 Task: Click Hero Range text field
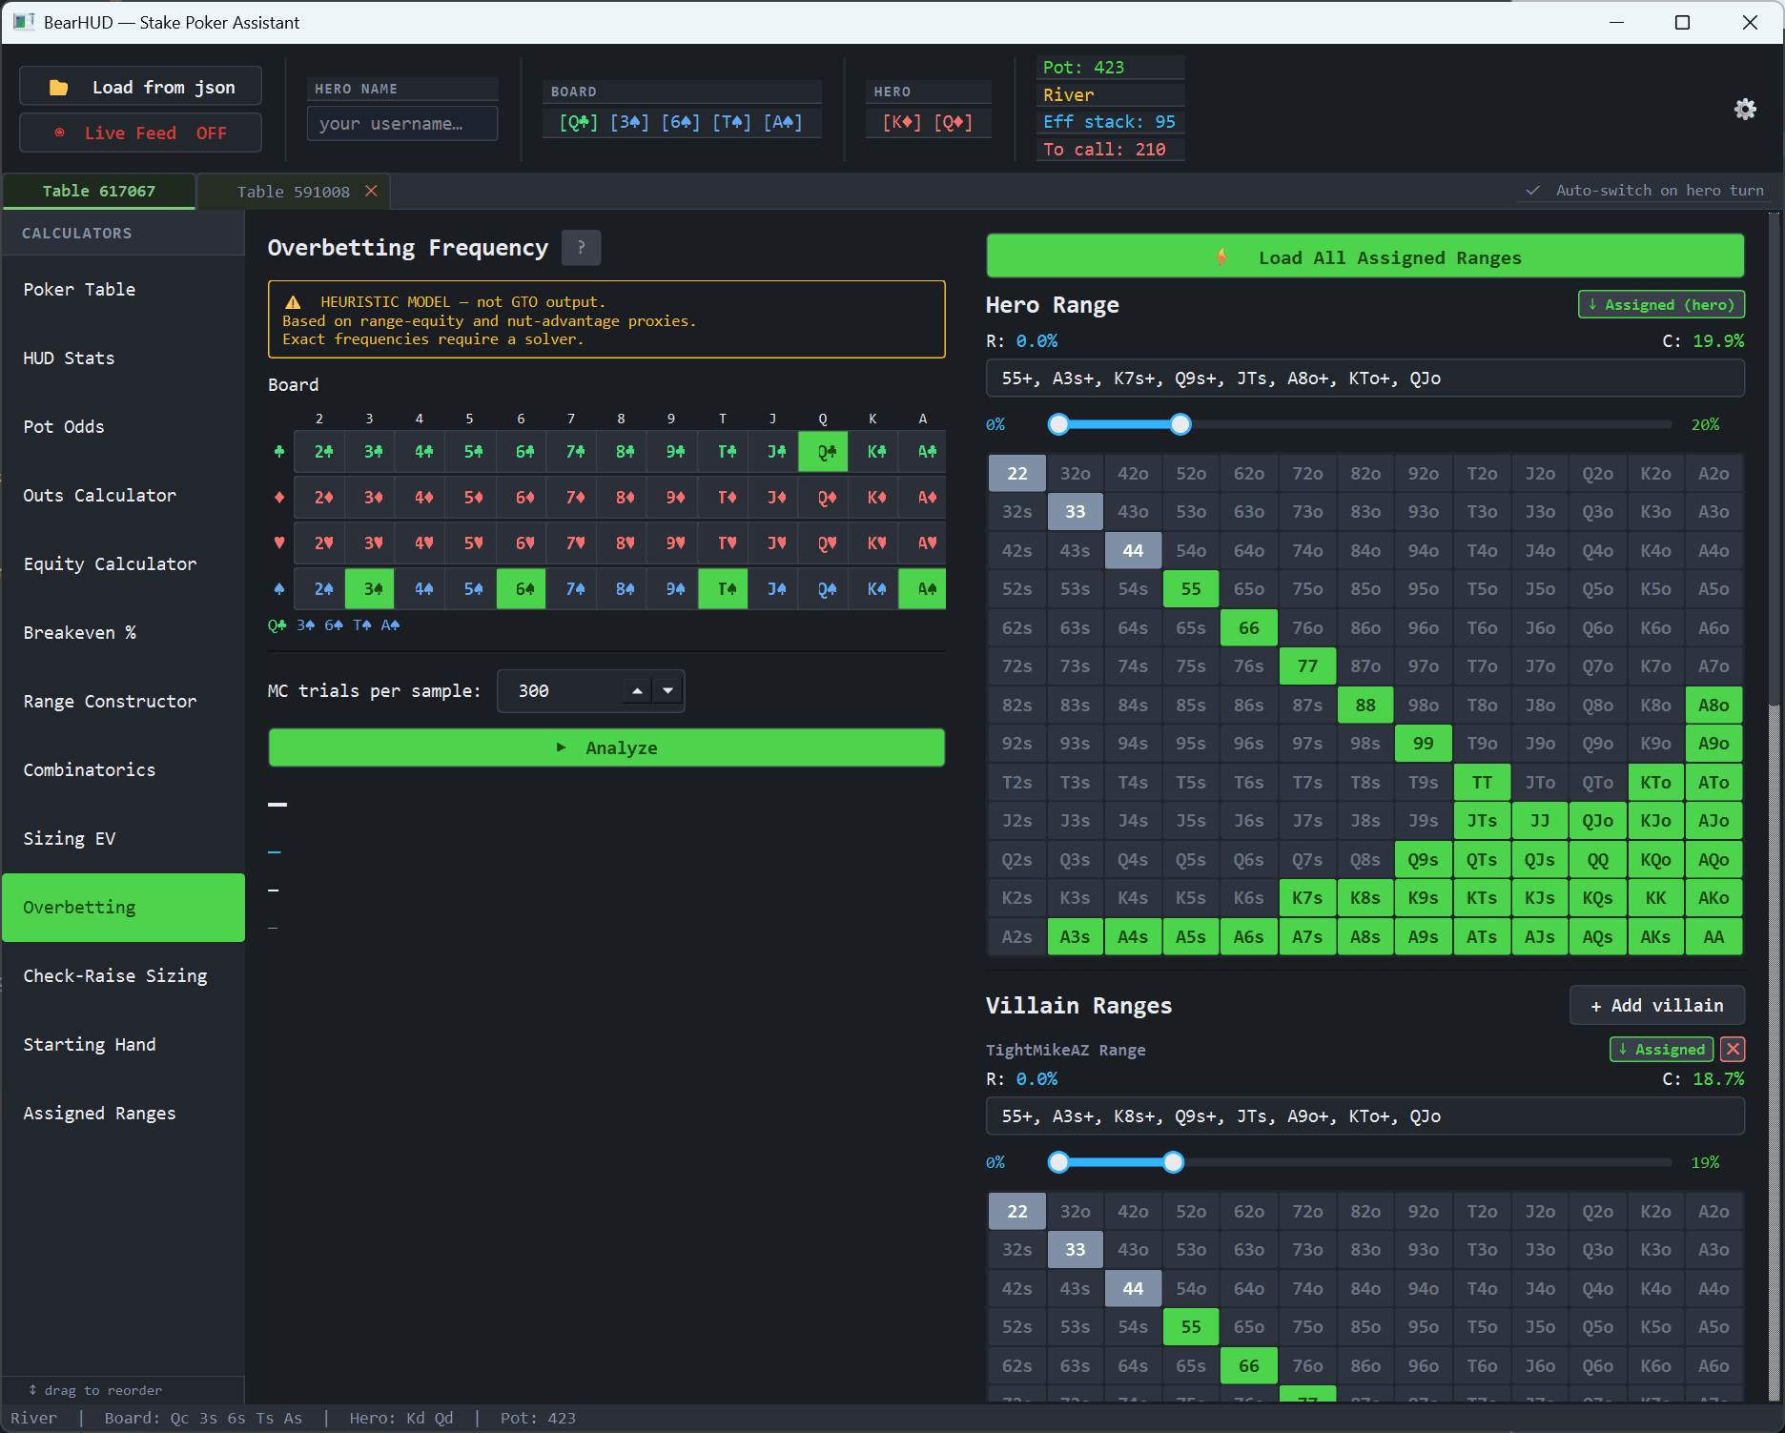pyautogui.click(x=1365, y=379)
